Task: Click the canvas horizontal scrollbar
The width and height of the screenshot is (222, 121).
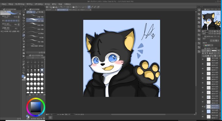Action: click(x=138, y=114)
